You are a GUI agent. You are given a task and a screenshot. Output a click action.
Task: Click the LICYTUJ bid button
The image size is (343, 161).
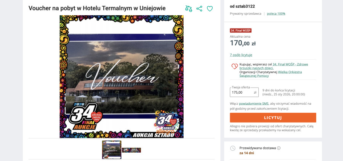[273, 118]
